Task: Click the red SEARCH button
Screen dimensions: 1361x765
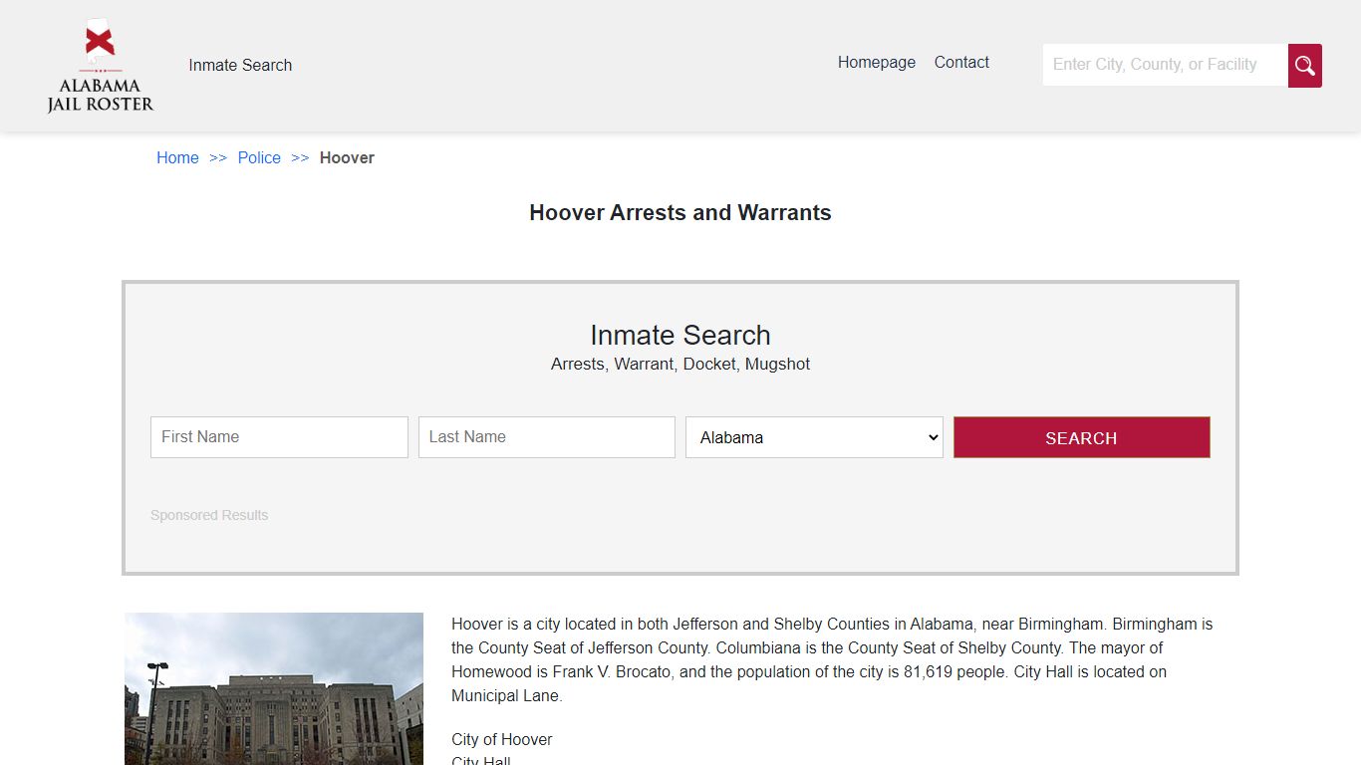Action: (1081, 437)
